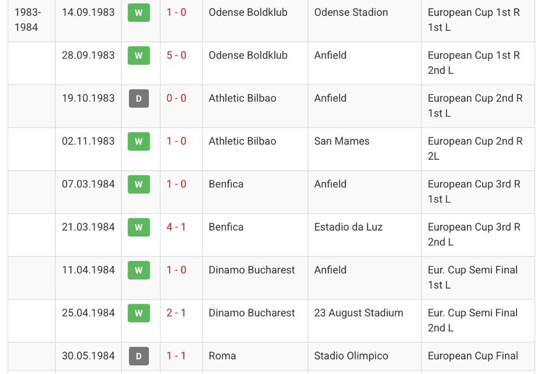
Task: Click the green W badge for 14.09.1983
Action: [x=139, y=13]
